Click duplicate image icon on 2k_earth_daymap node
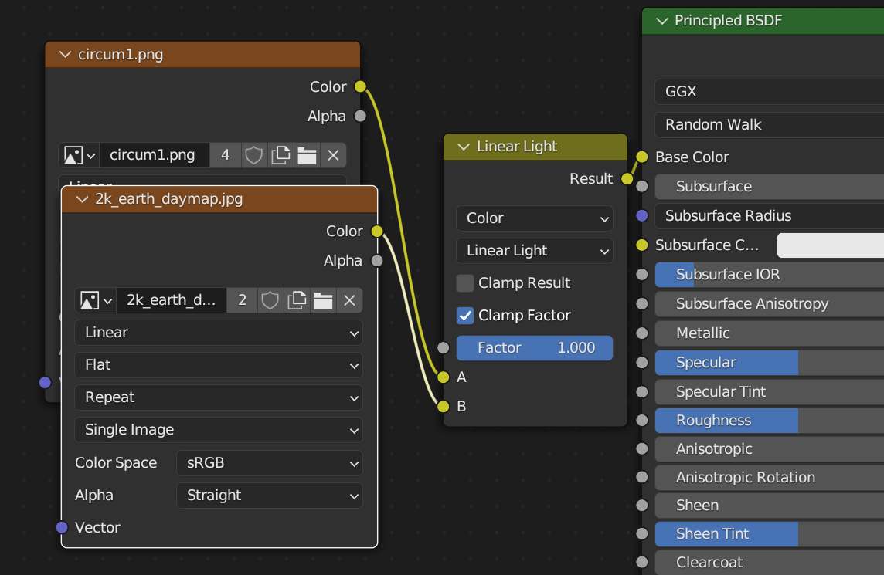 coord(297,300)
